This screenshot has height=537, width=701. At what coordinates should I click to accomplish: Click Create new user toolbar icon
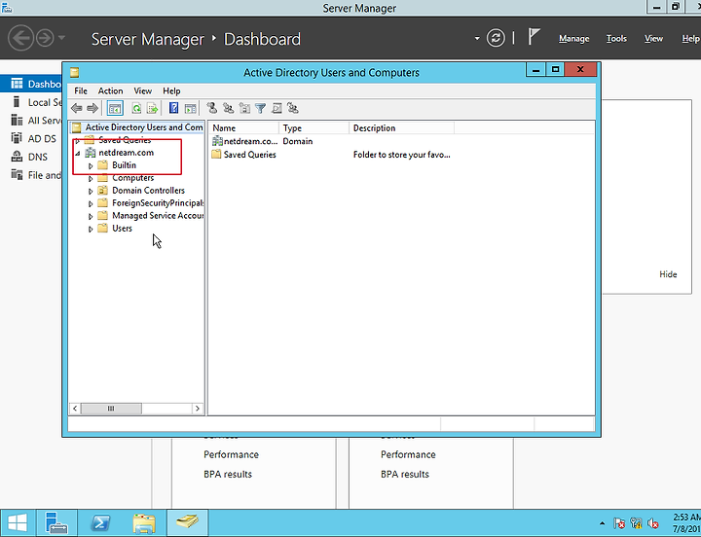pos(212,108)
